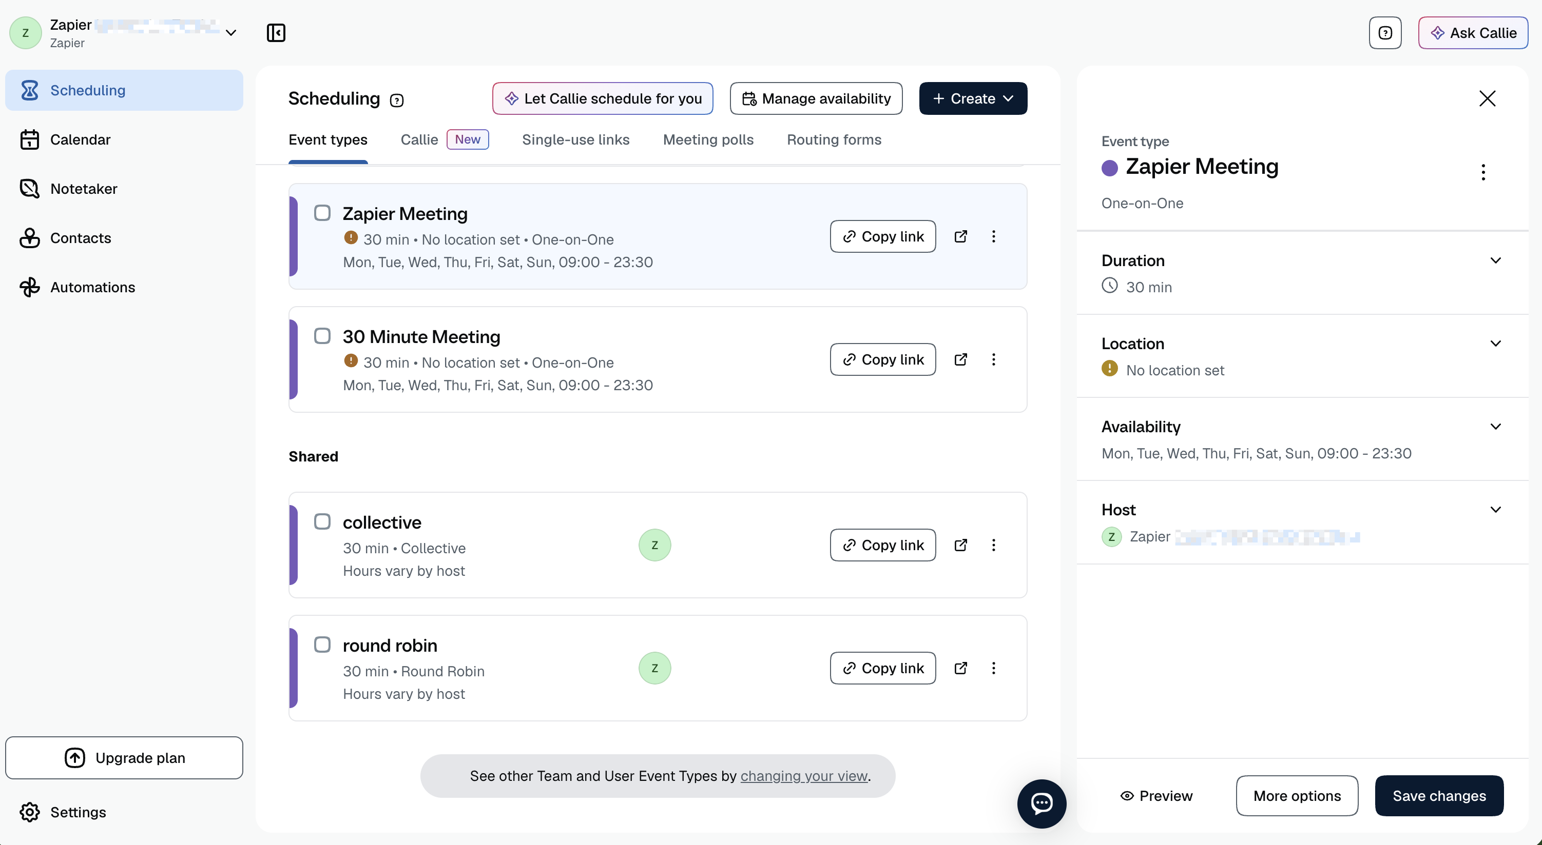1542x845 pixels.
Task: Open collective booking page external link icon
Action: click(960, 546)
